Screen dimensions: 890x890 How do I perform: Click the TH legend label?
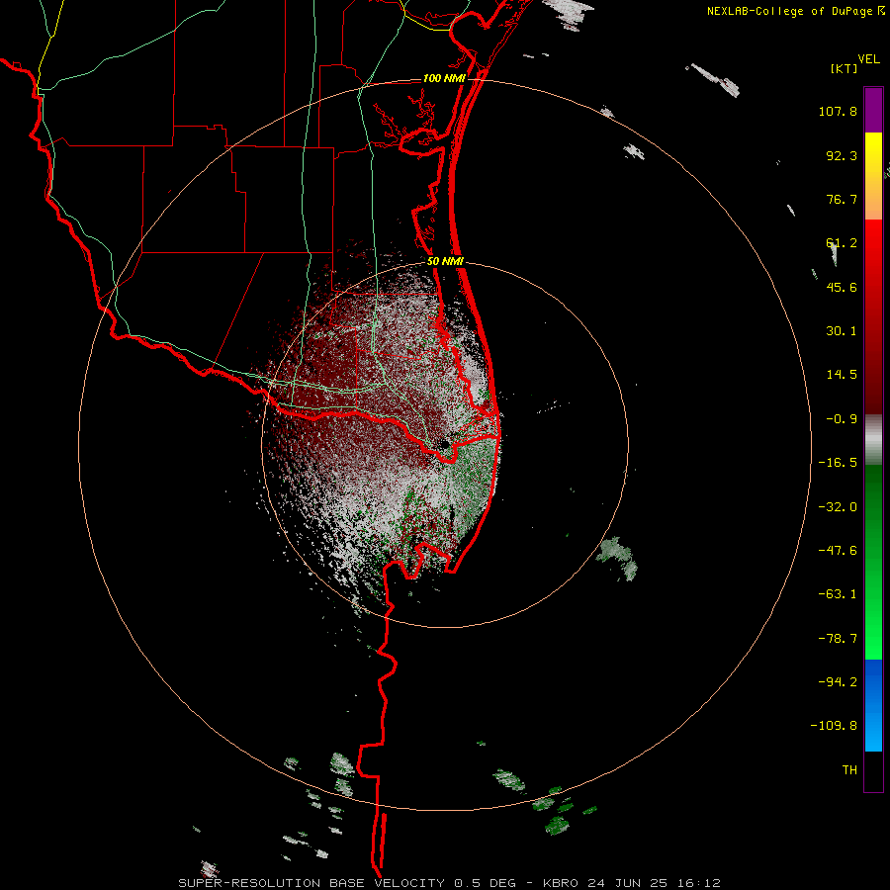click(849, 770)
